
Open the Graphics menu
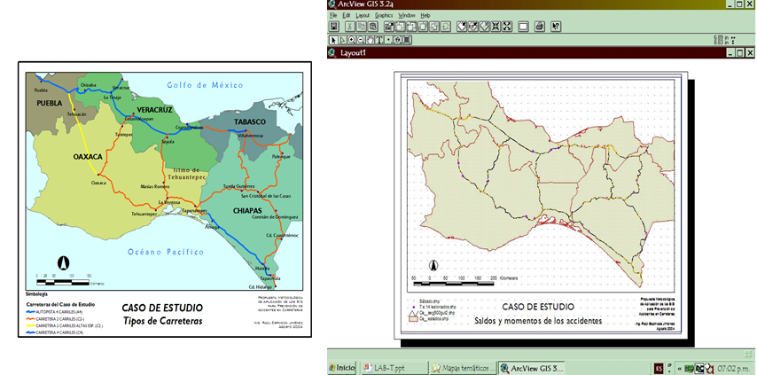click(x=384, y=16)
